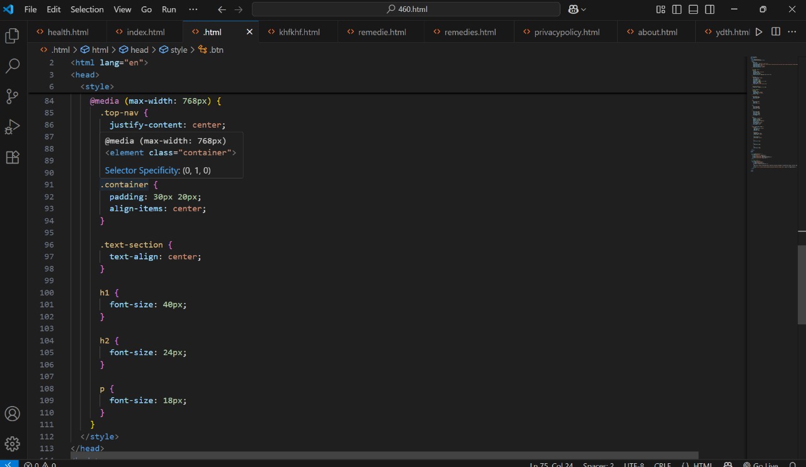Viewport: 806px width, 467px height.
Task: Click 'text-align: center;' line
Action: tap(156, 256)
